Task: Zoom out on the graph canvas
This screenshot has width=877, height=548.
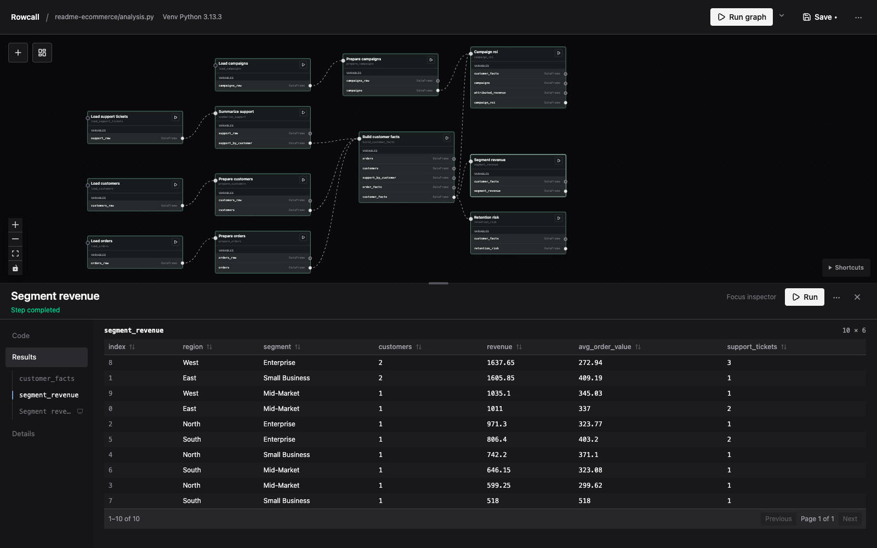Action: [x=15, y=239]
